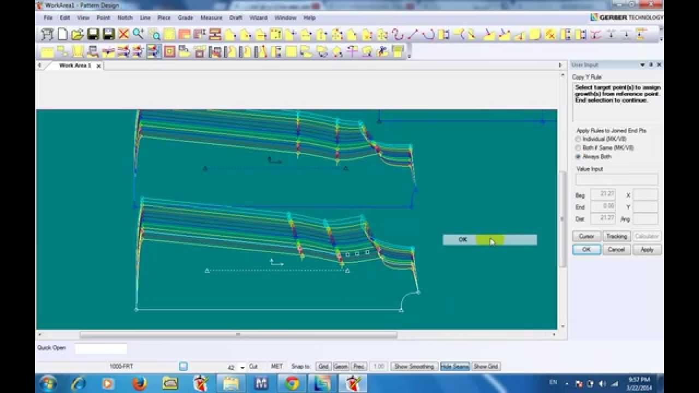Open the Windows Start menu

click(x=48, y=383)
